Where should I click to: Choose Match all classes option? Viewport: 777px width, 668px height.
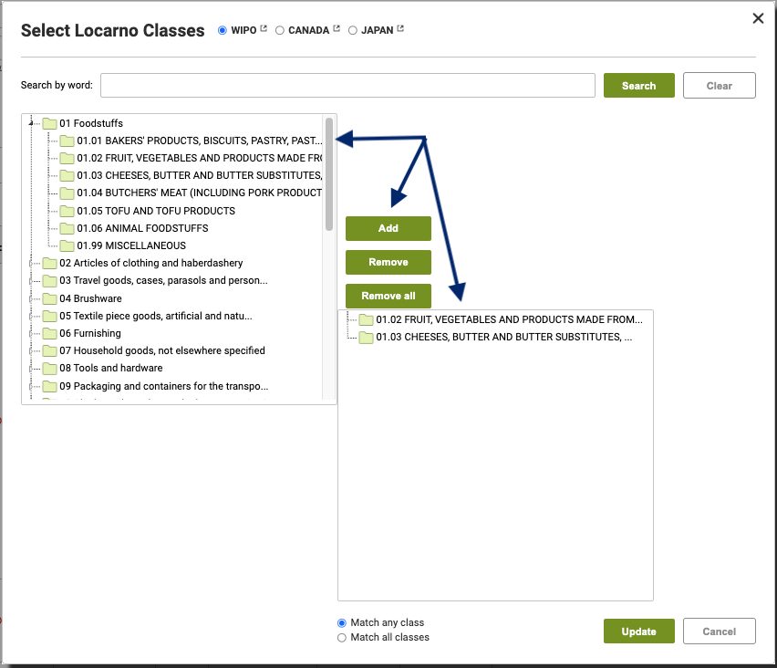(x=342, y=638)
